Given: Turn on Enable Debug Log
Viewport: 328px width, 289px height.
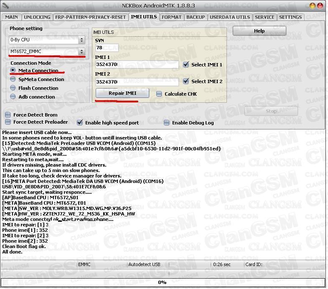Looking at the screenshot, I should tap(167, 123).
